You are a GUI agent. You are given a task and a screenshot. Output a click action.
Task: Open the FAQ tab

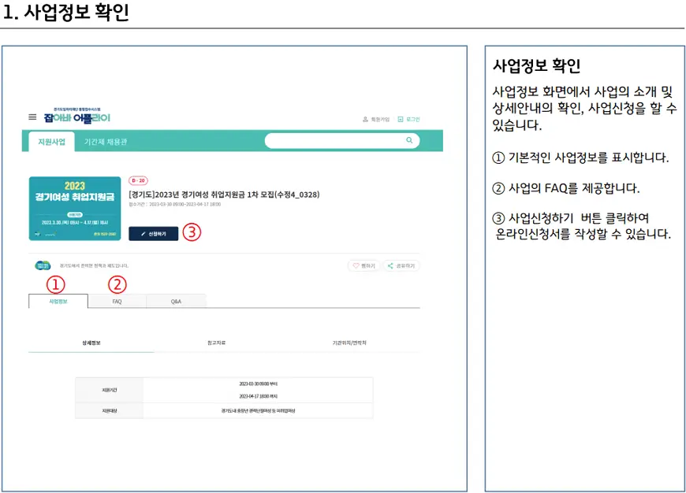tap(117, 301)
